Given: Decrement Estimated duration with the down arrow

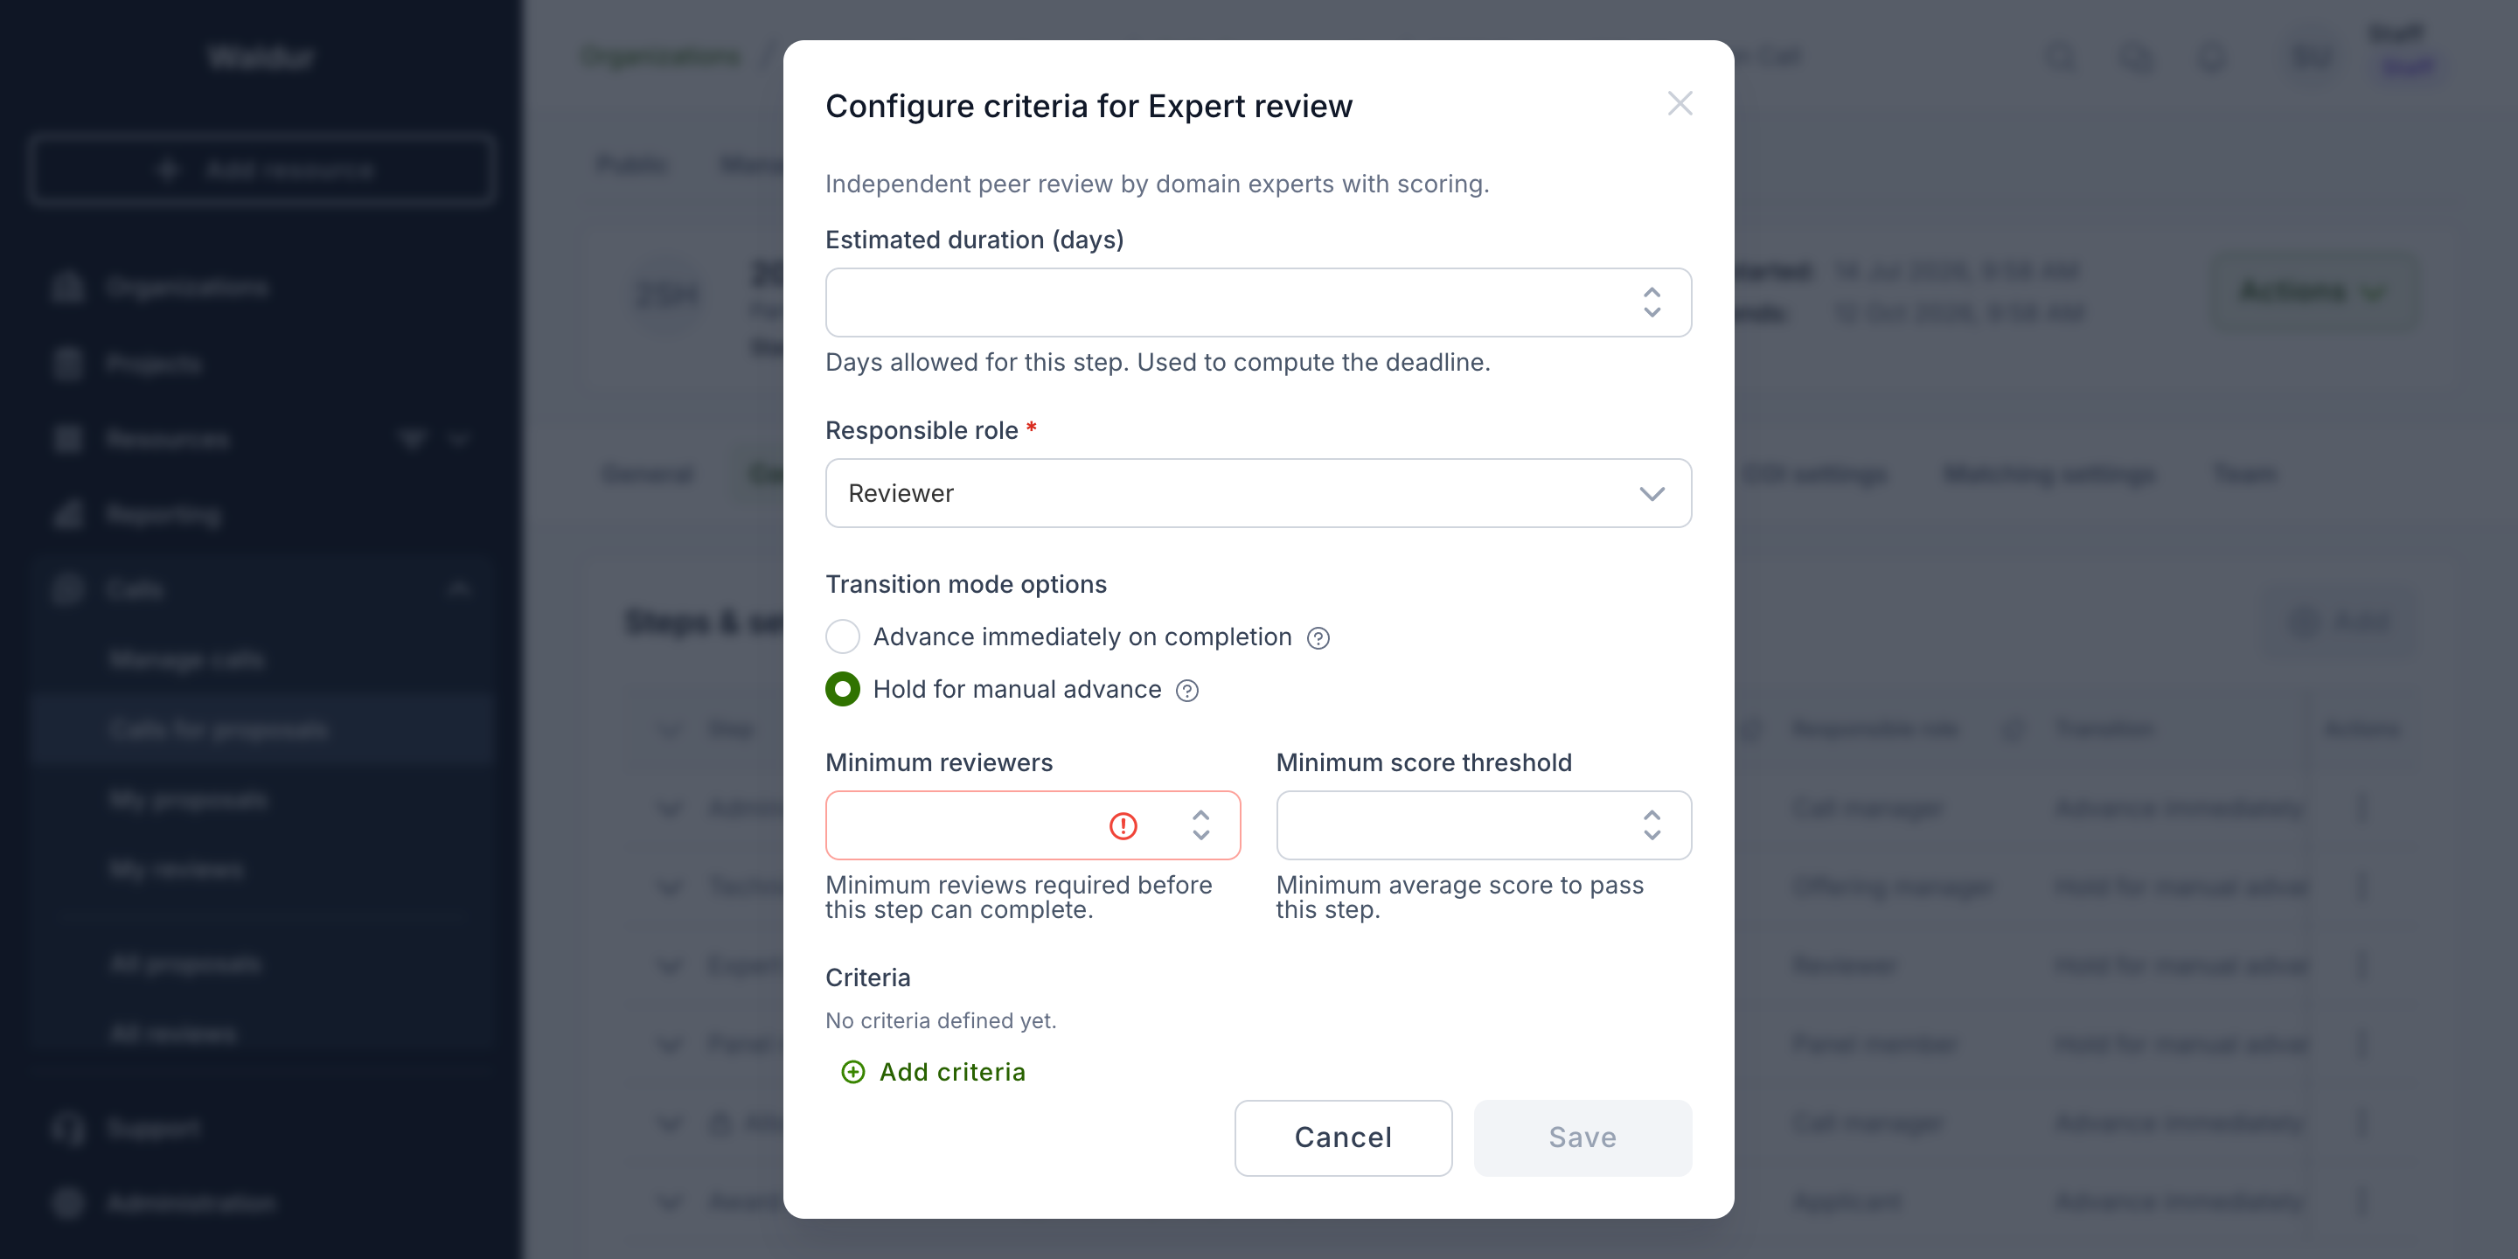Looking at the screenshot, I should [1651, 313].
